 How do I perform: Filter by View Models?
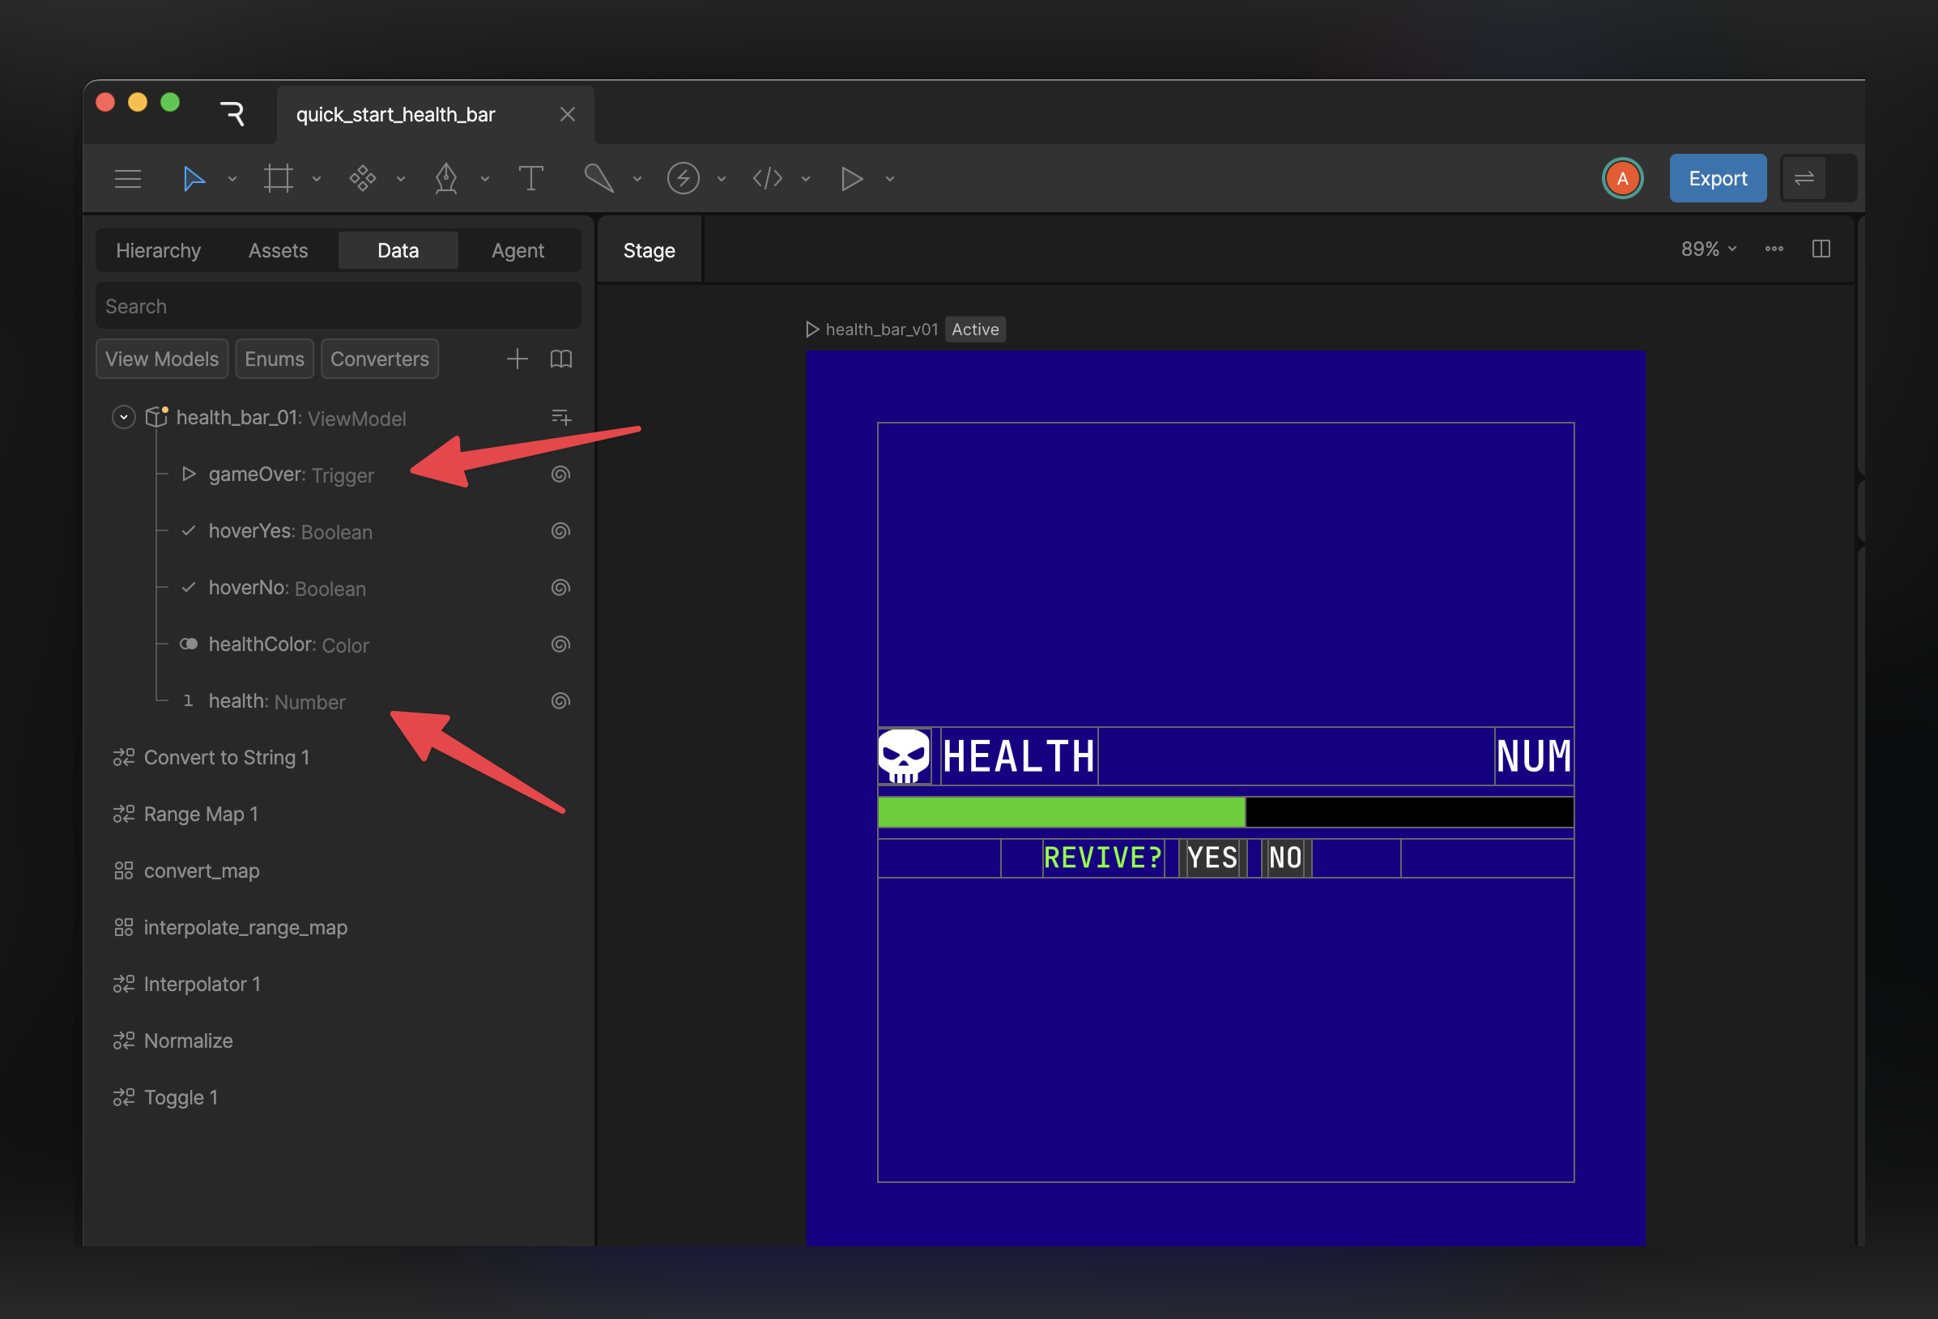tap(162, 359)
